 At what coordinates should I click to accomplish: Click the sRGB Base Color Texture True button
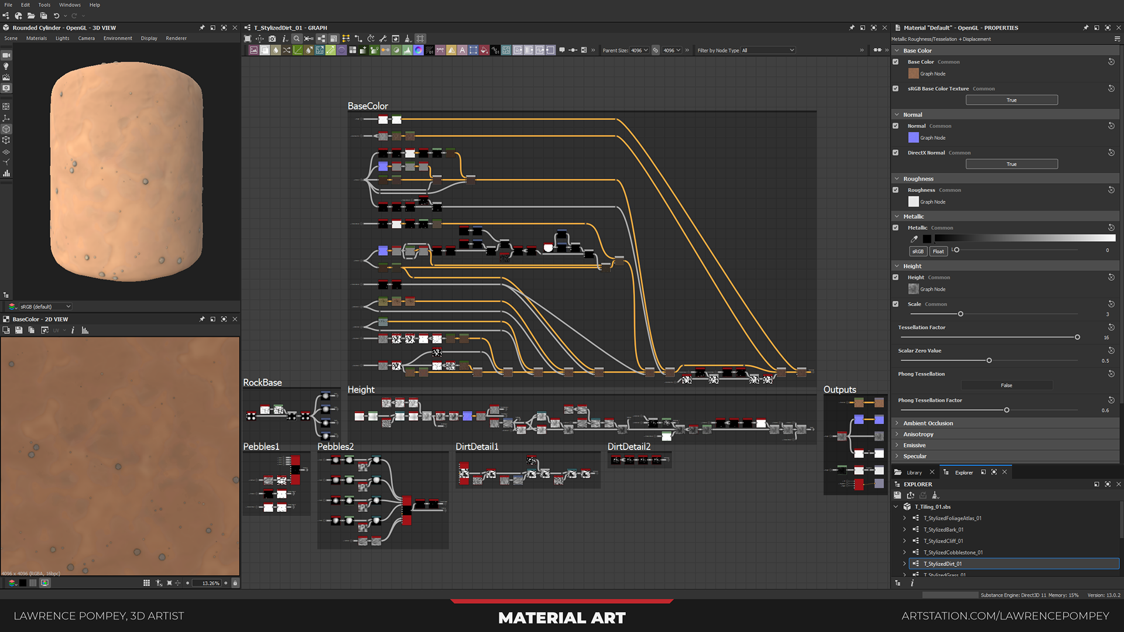coord(1012,100)
